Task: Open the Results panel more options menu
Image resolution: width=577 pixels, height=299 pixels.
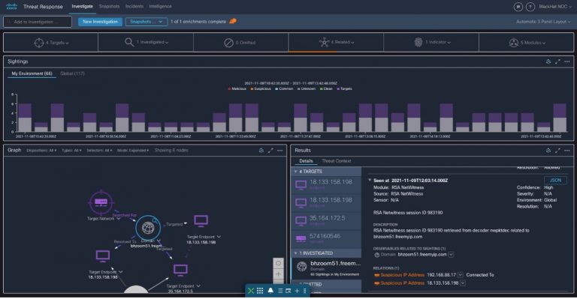Action: [567, 151]
